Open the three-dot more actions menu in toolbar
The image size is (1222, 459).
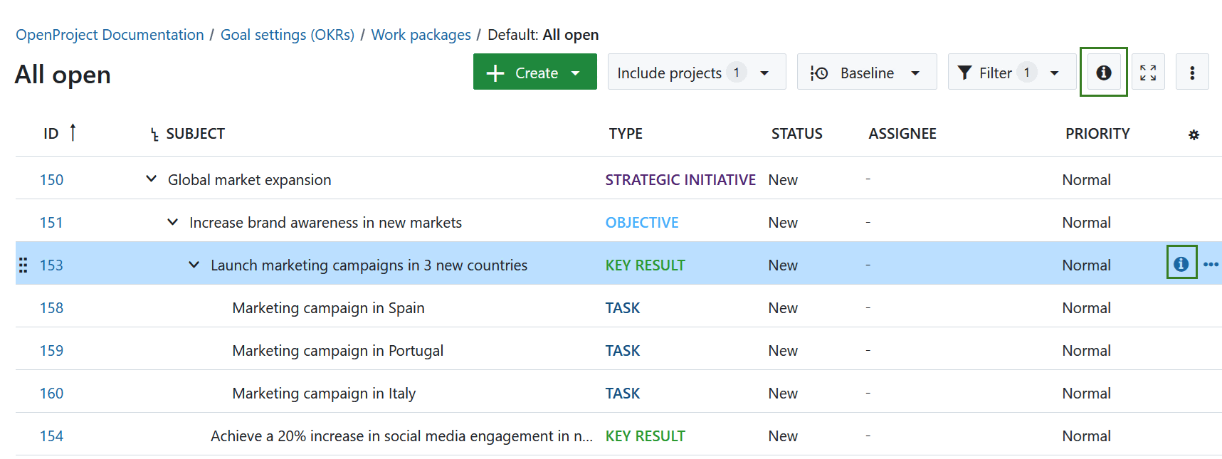1192,73
